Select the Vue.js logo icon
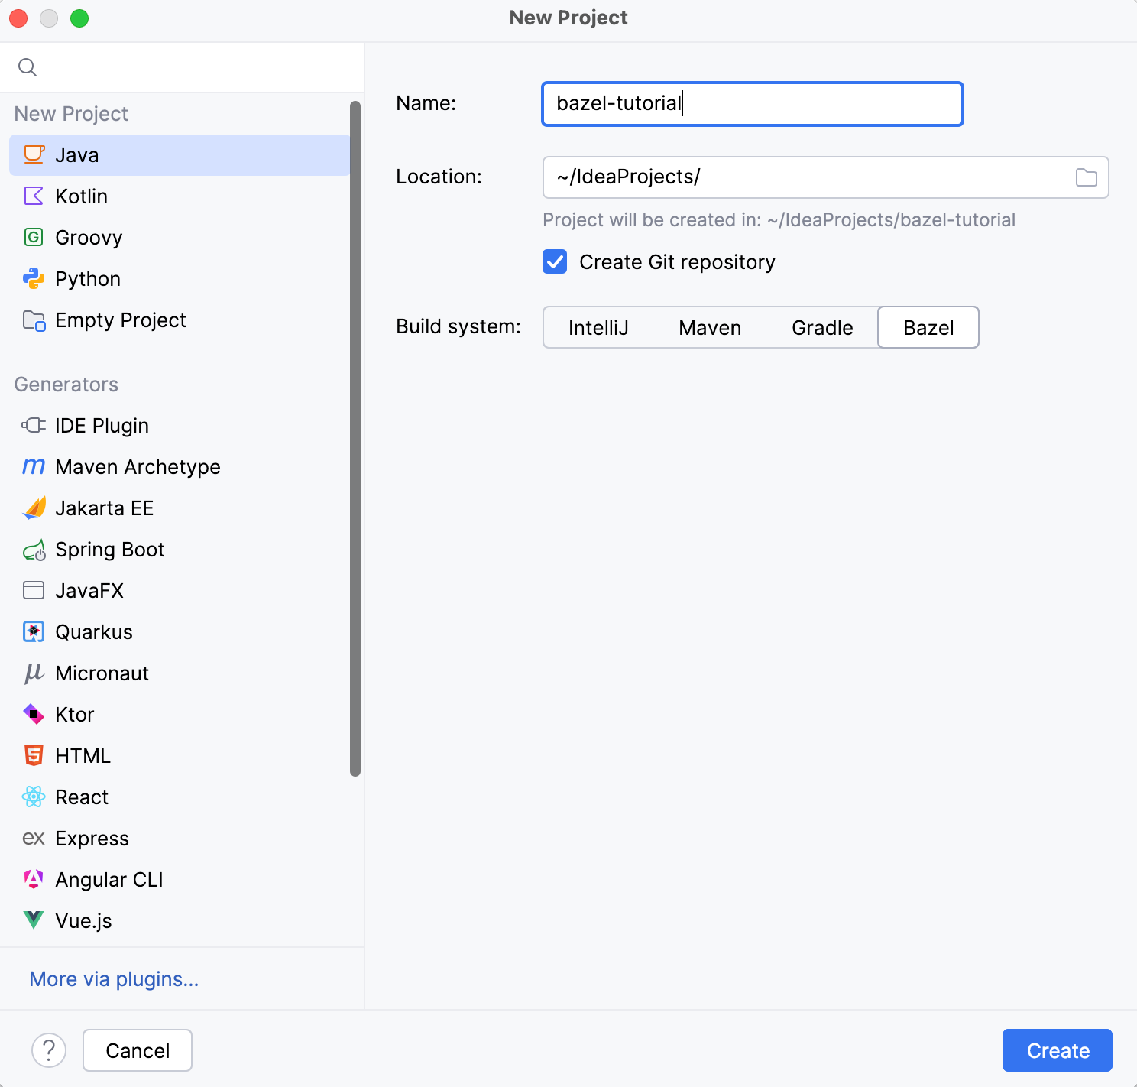This screenshot has width=1137, height=1087. [34, 920]
